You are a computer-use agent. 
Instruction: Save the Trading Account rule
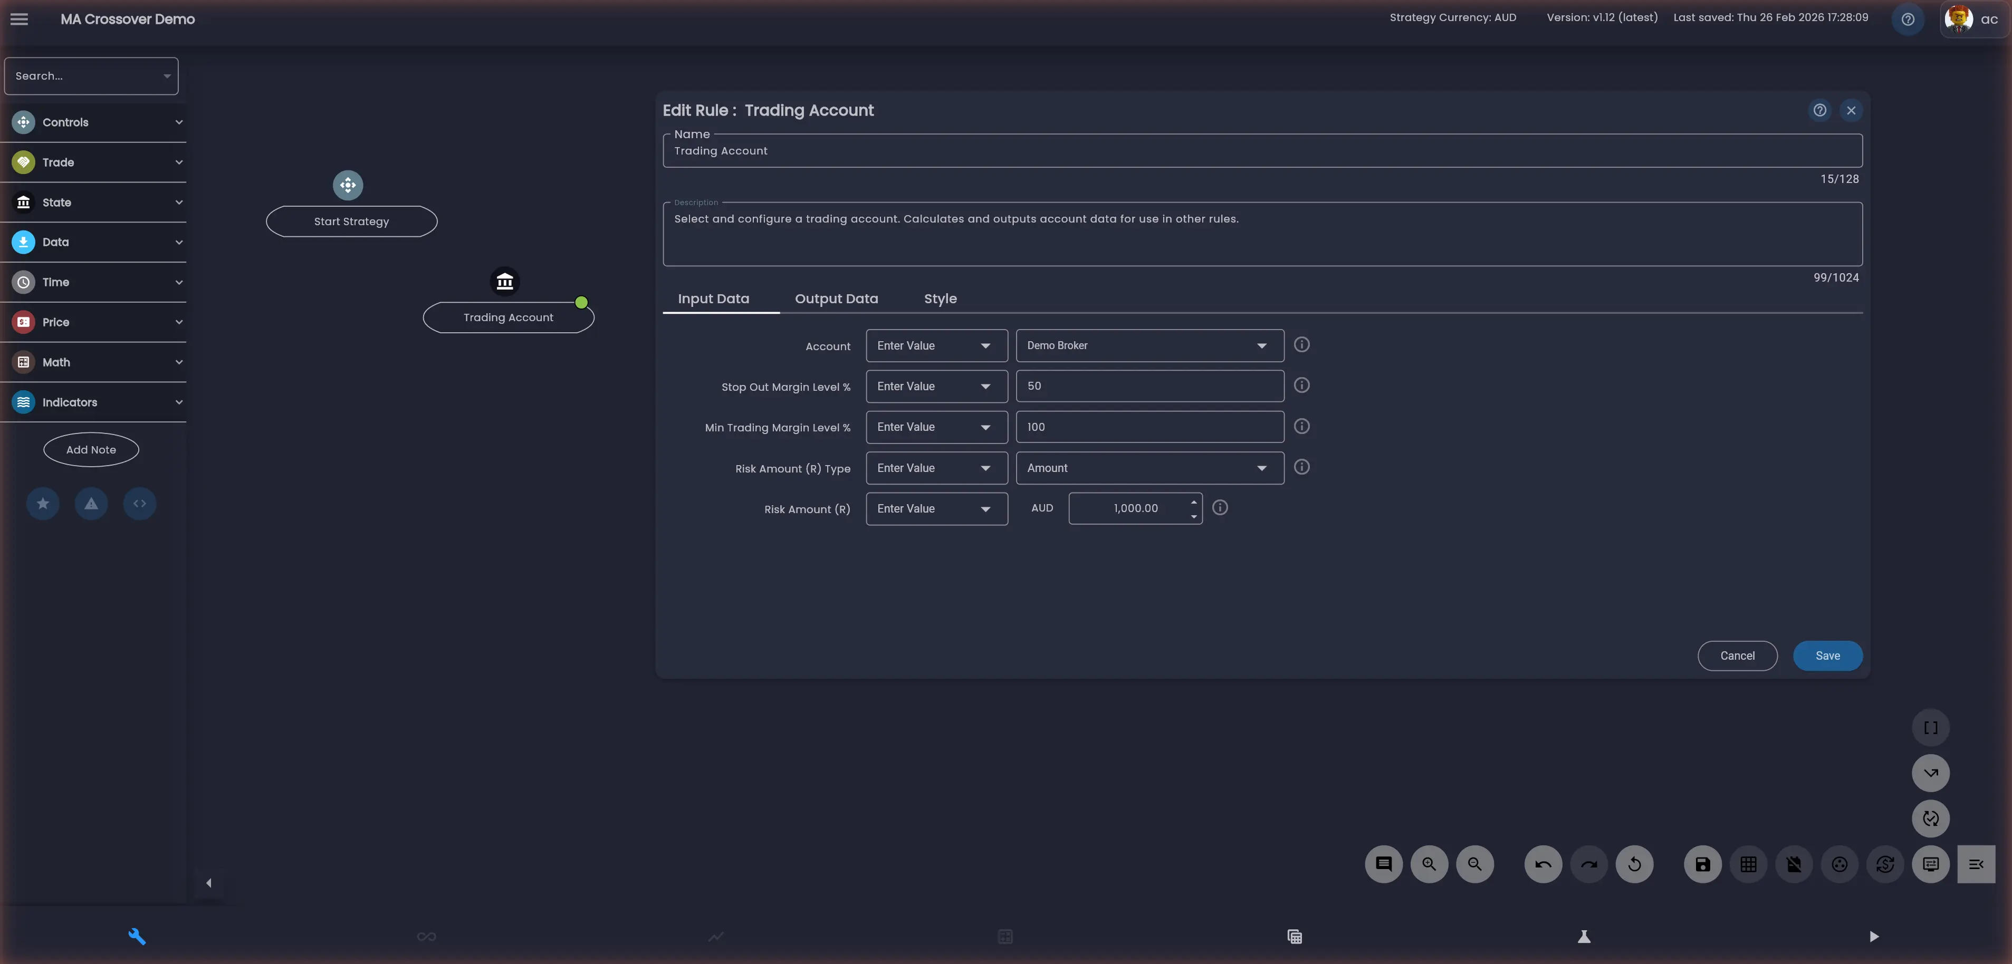pos(1827,655)
